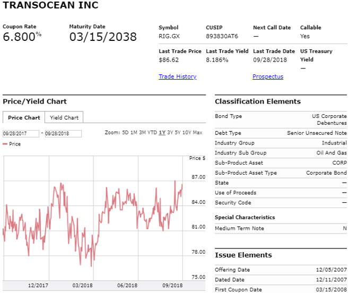The image size is (349, 293).
Task: Click the 06/2018 axis label
Action: click(127, 286)
